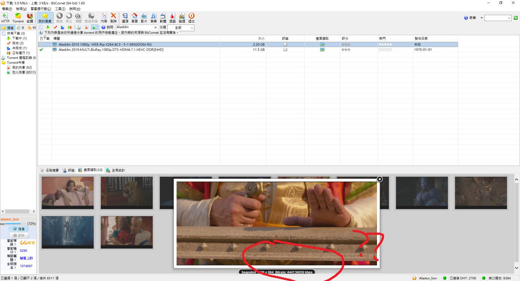Select 未完成 (1) in the tree
Screen dimensions: 520x281
(x=17, y=48)
